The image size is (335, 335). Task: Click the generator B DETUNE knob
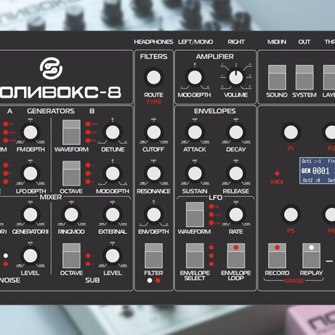click(x=113, y=132)
